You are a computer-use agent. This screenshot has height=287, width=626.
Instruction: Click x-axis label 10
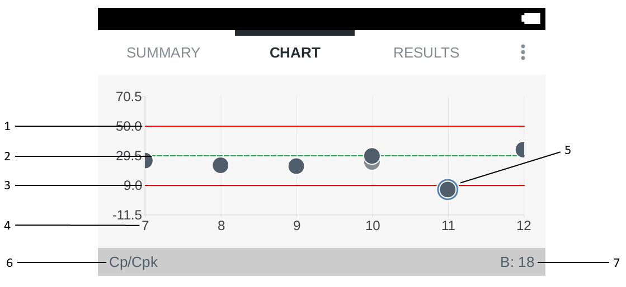(372, 226)
